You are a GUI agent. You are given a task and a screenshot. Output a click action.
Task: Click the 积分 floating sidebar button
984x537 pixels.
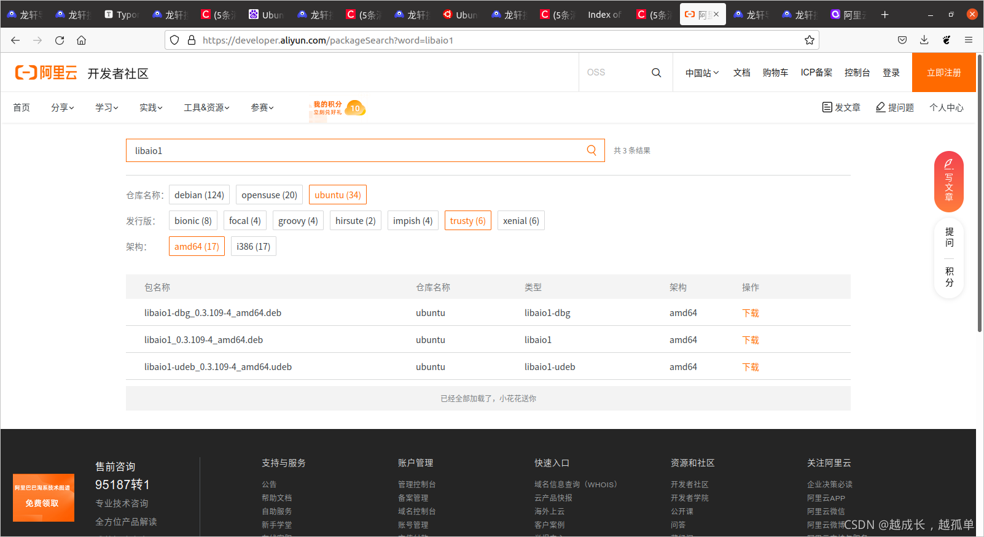(949, 277)
